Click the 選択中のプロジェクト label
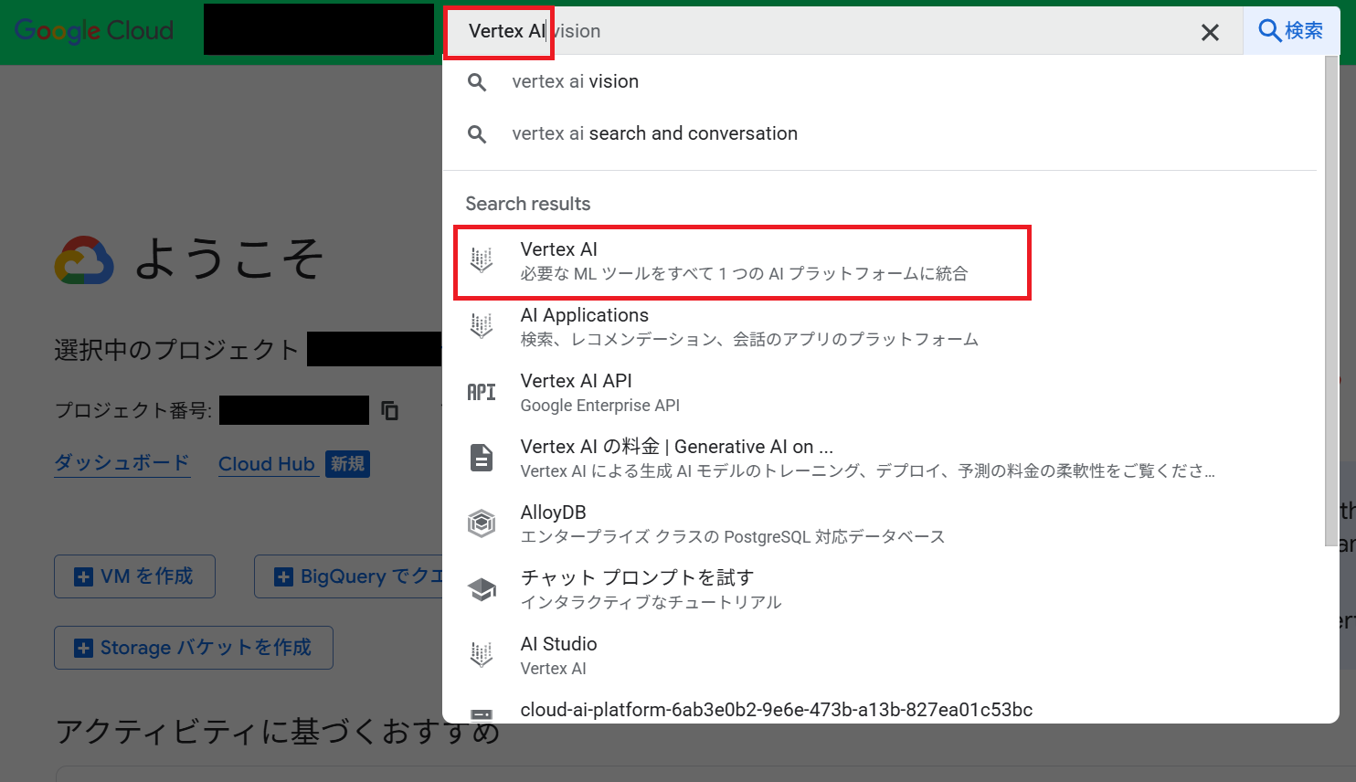This screenshot has width=1356, height=782. [176, 350]
